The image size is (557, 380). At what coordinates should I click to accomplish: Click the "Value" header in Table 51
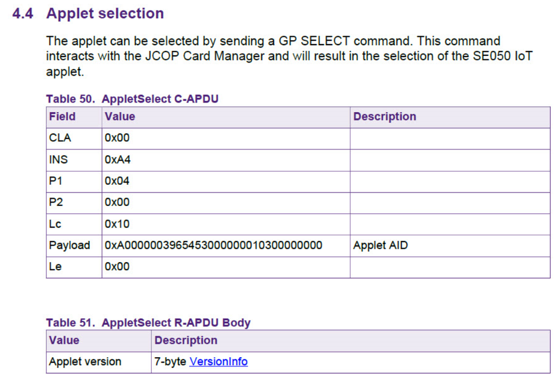(64, 340)
